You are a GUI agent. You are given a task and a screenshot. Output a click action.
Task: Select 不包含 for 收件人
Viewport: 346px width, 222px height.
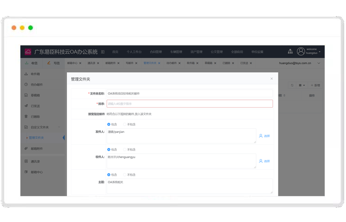(x=130, y=149)
